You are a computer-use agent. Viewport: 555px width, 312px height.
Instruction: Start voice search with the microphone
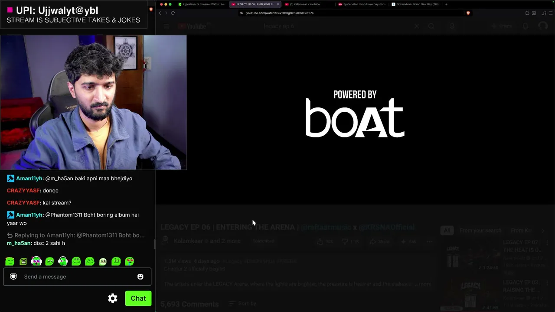pos(452,26)
